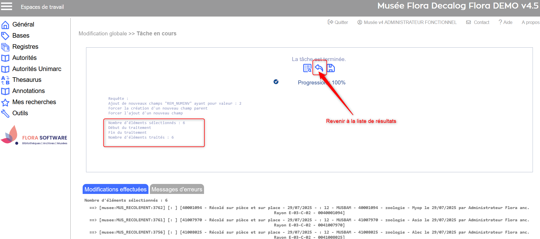Click the Bases tag icon
The image size is (540, 239).
5,36
